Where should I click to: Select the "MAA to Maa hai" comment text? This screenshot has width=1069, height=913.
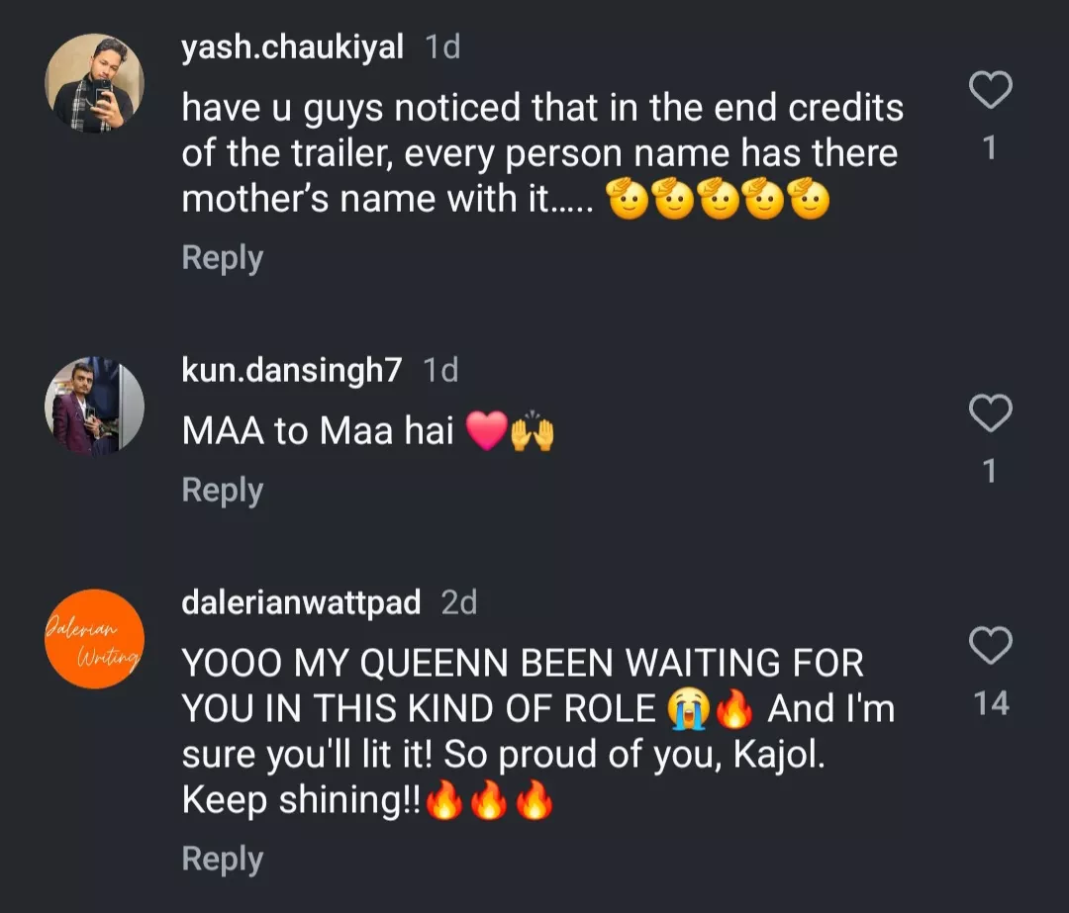click(319, 433)
